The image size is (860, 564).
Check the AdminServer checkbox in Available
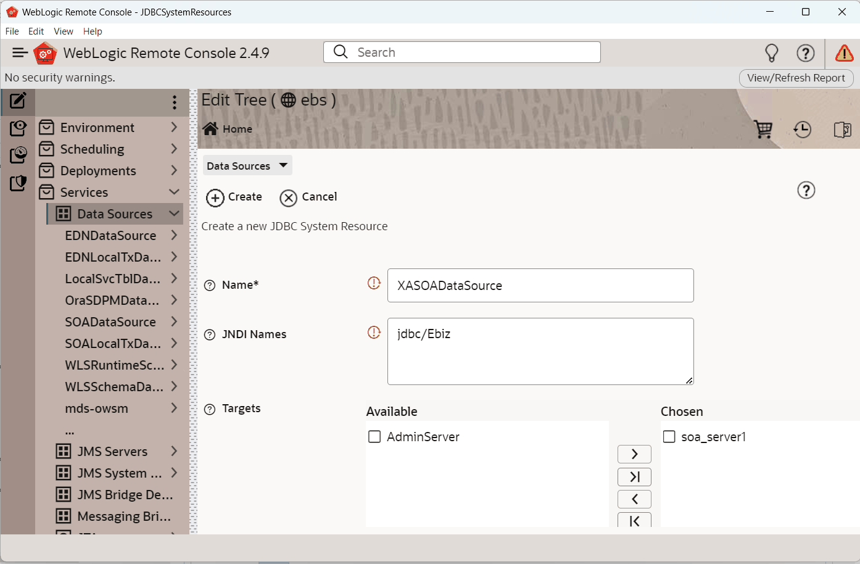coord(374,437)
